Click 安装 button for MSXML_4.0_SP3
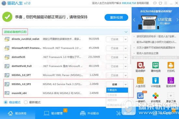This screenshot has height=119, width=179. point(115,85)
